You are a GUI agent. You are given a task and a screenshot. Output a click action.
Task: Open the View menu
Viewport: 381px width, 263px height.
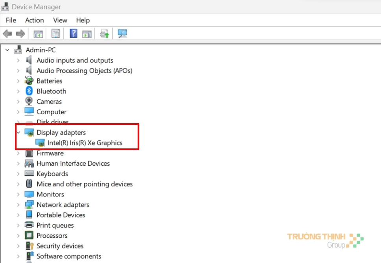60,20
